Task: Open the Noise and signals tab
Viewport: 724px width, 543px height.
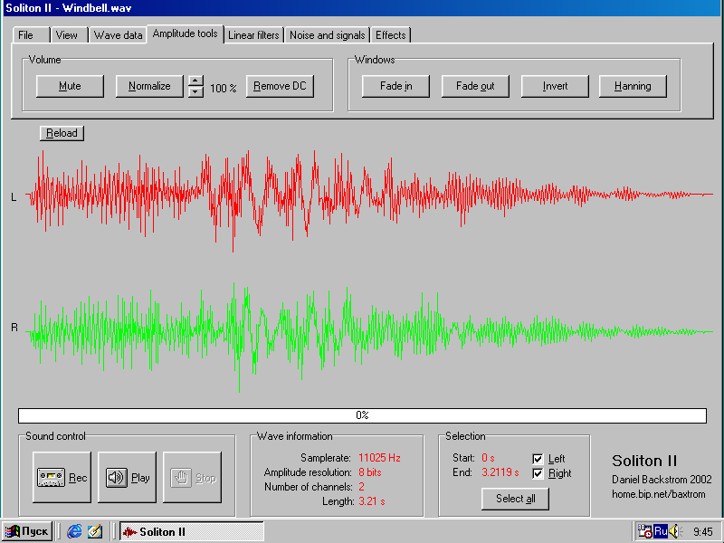Action: (327, 35)
